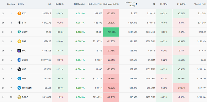
Task: Sort by Khối lượng (24h) column header
Action: [x=95, y=4]
